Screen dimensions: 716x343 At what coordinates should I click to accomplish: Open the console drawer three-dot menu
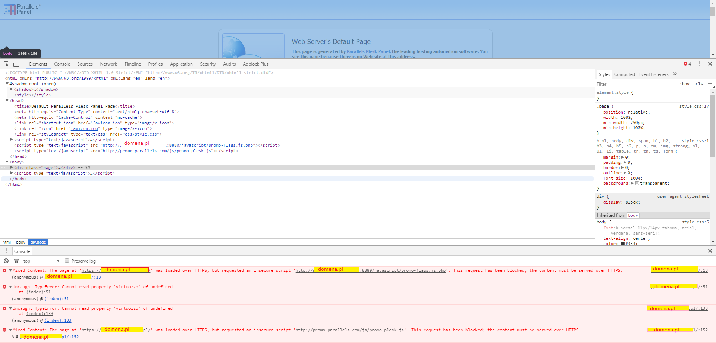[x=6, y=251]
